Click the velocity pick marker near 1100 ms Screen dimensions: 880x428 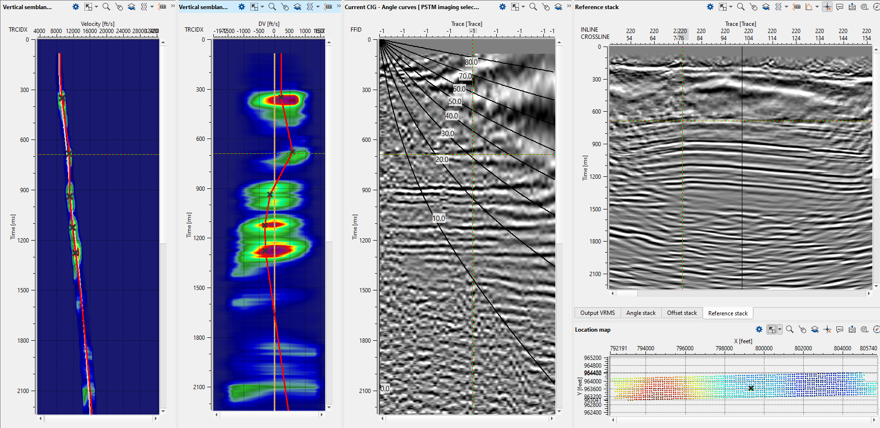point(72,227)
